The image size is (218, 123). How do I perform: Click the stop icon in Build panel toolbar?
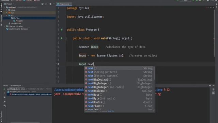[4, 93]
